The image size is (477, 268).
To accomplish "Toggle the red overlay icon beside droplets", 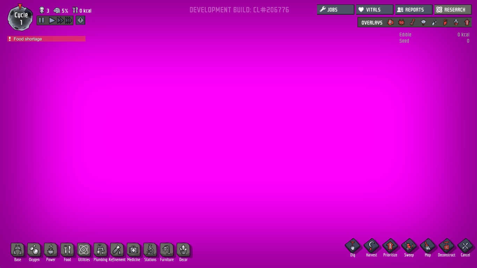I will click(445, 22).
